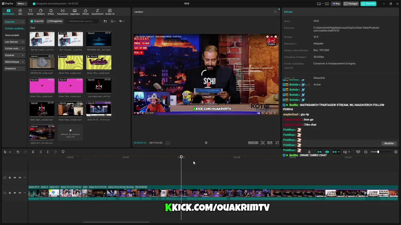Viewport: 401px width, 225px height.
Task: Click the microphone voiceover record icon
Action: click(309, 152)
